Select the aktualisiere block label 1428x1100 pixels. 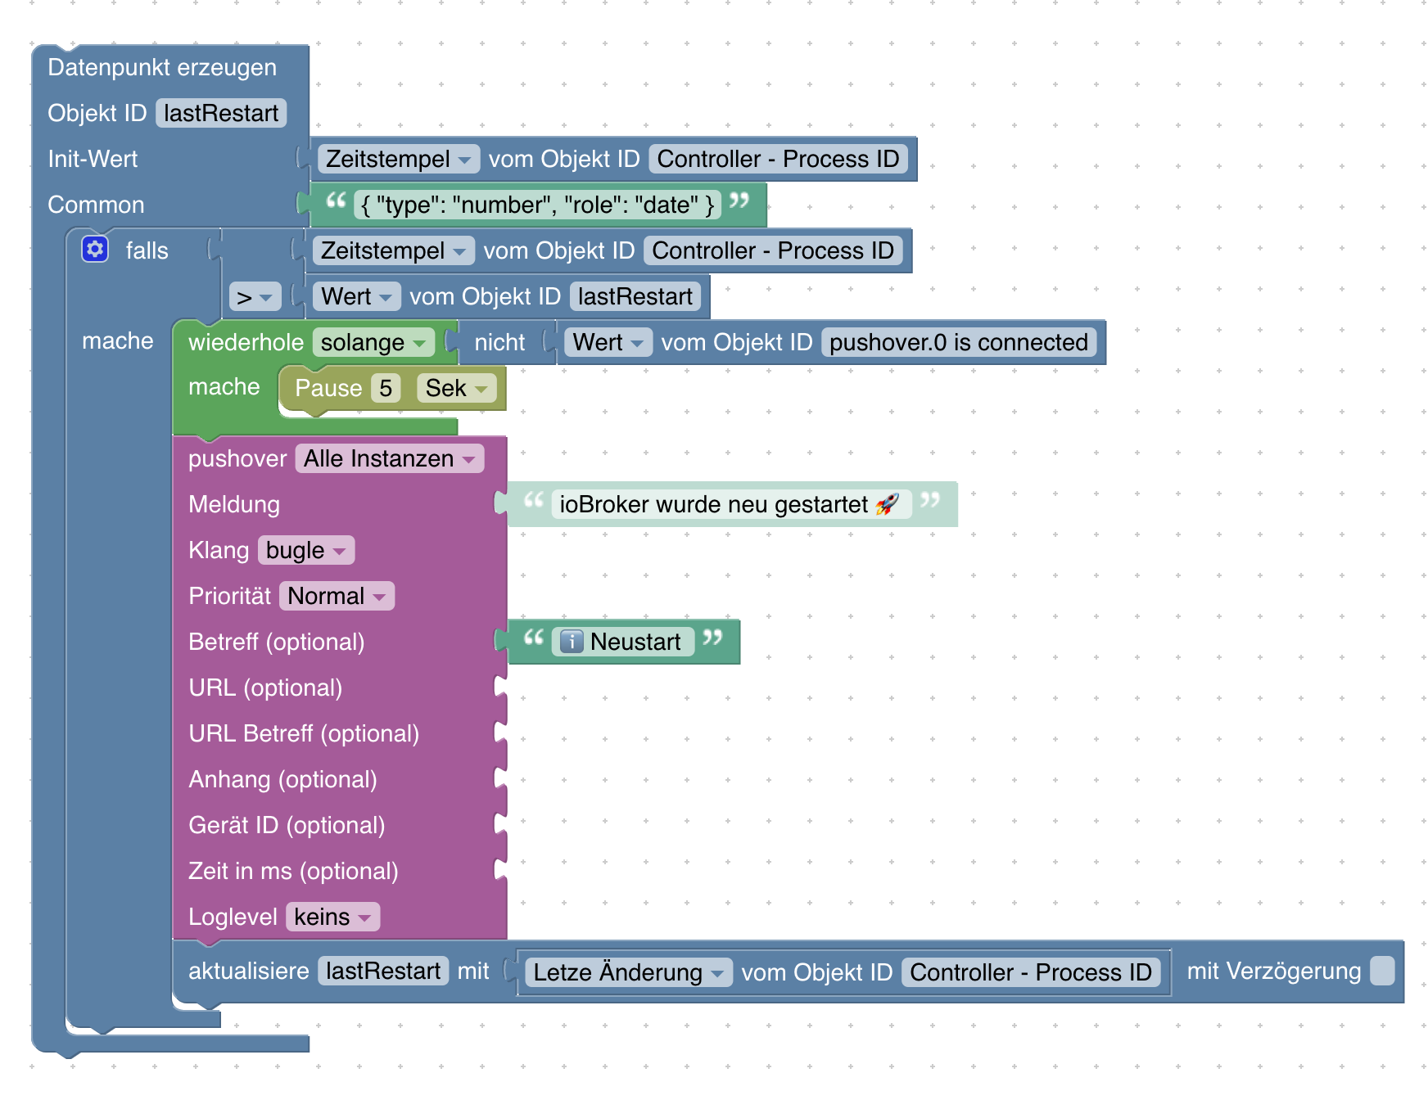tap(249, 971)
